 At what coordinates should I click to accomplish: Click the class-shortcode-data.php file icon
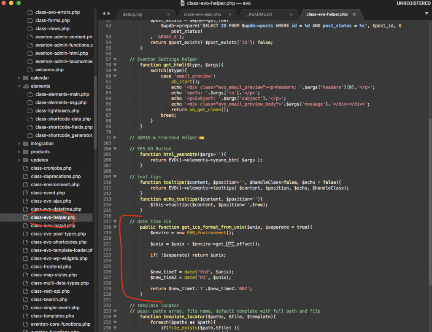point(30,119)
